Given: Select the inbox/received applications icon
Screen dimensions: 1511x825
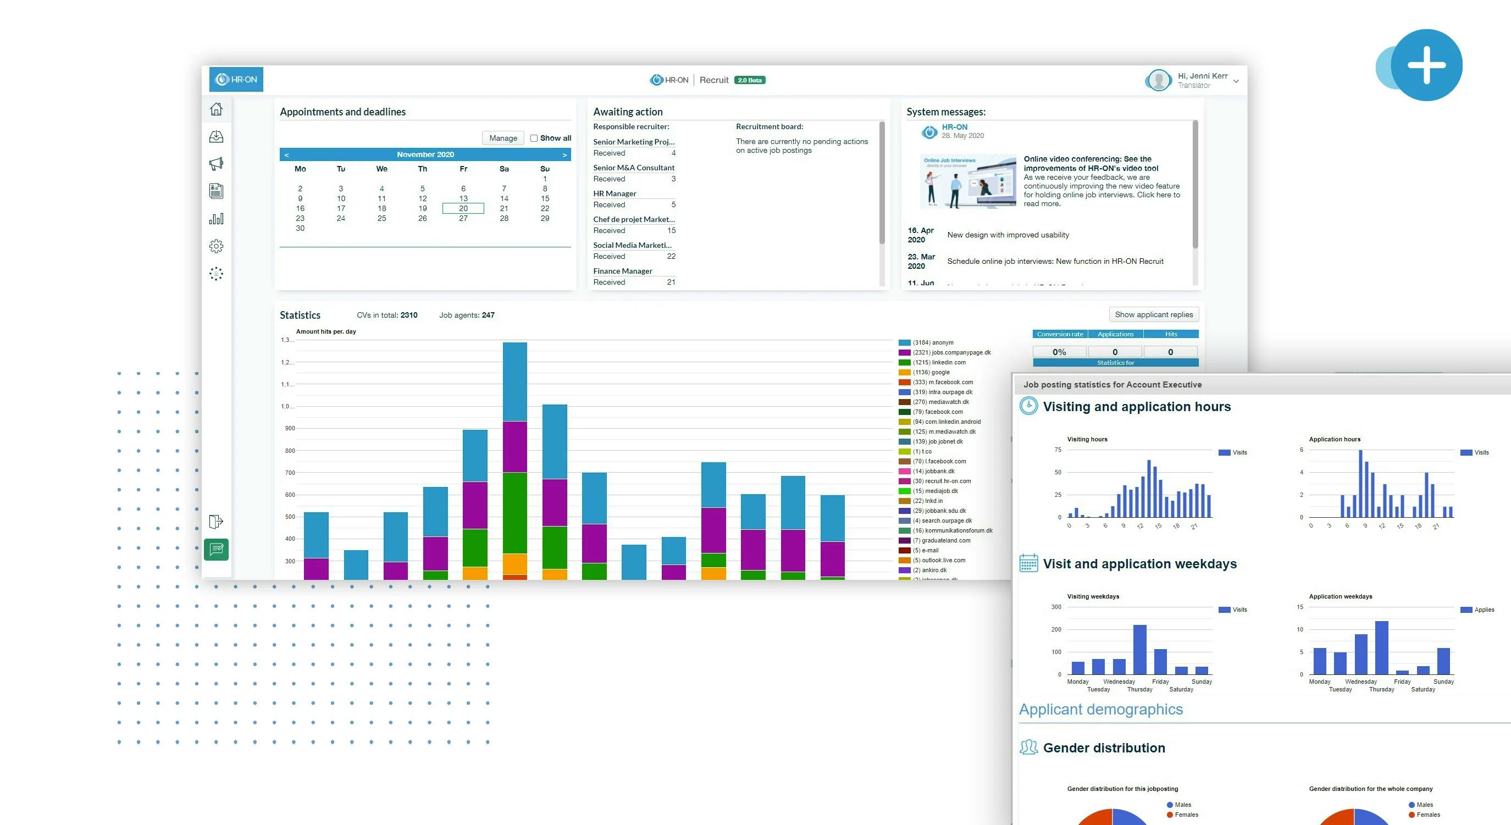Looking at the screenshot, I should 217,136.
